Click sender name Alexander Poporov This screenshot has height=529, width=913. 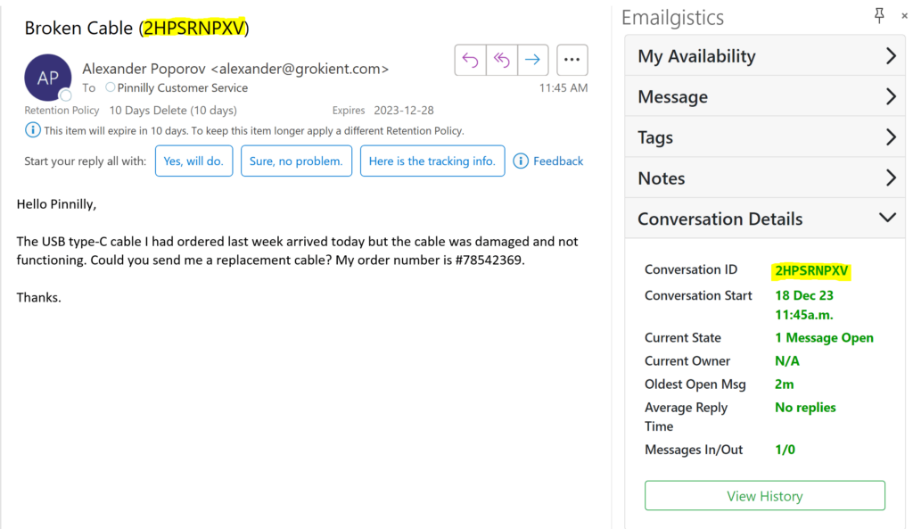click(x=144, y=69)
